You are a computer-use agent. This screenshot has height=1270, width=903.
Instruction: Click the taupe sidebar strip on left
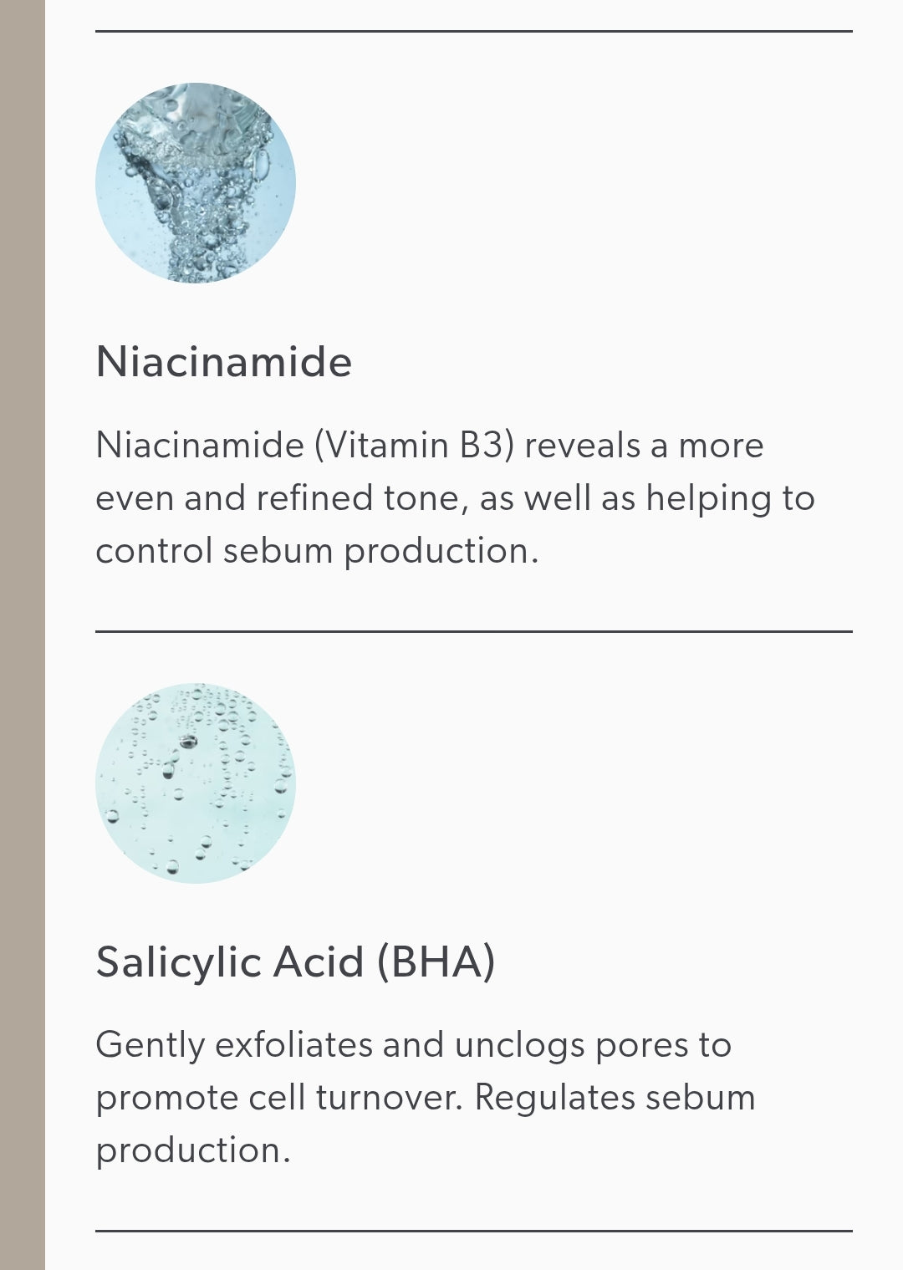tap(23, 635)
